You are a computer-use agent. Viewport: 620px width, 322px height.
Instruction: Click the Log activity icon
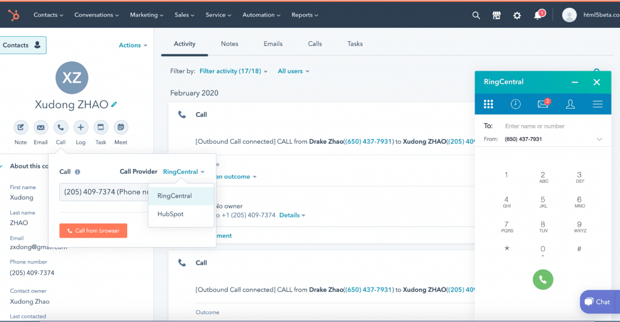[81, 127]
